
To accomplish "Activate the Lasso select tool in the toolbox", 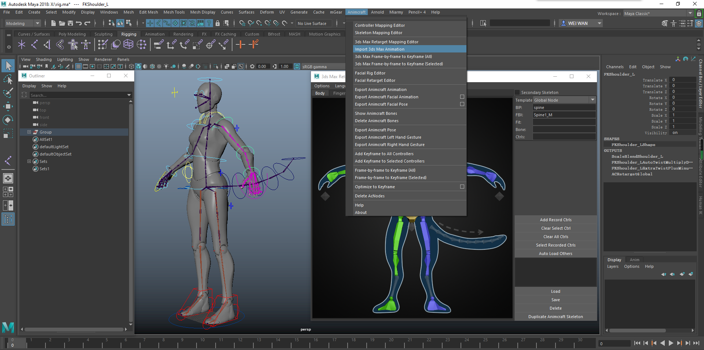I will click(8, 79).
